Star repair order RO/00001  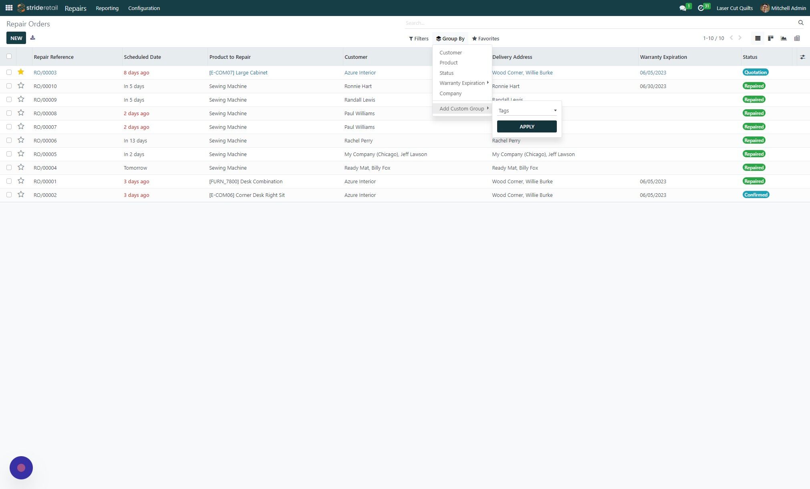pos(21,181)
